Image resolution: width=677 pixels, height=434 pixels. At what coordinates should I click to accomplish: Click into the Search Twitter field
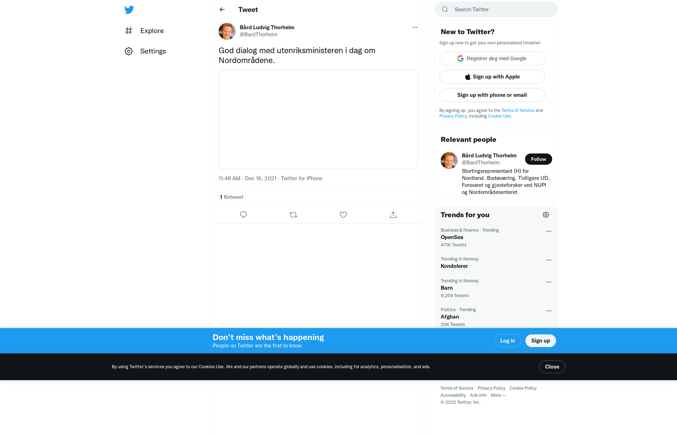[496, 10]
